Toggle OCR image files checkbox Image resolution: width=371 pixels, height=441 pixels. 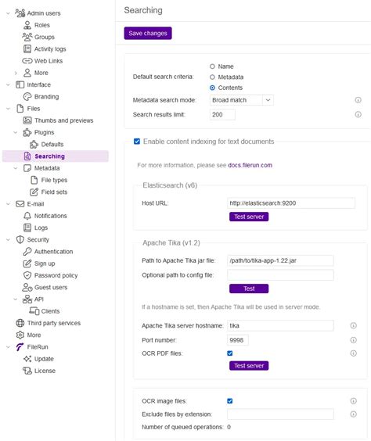point(229,401)
